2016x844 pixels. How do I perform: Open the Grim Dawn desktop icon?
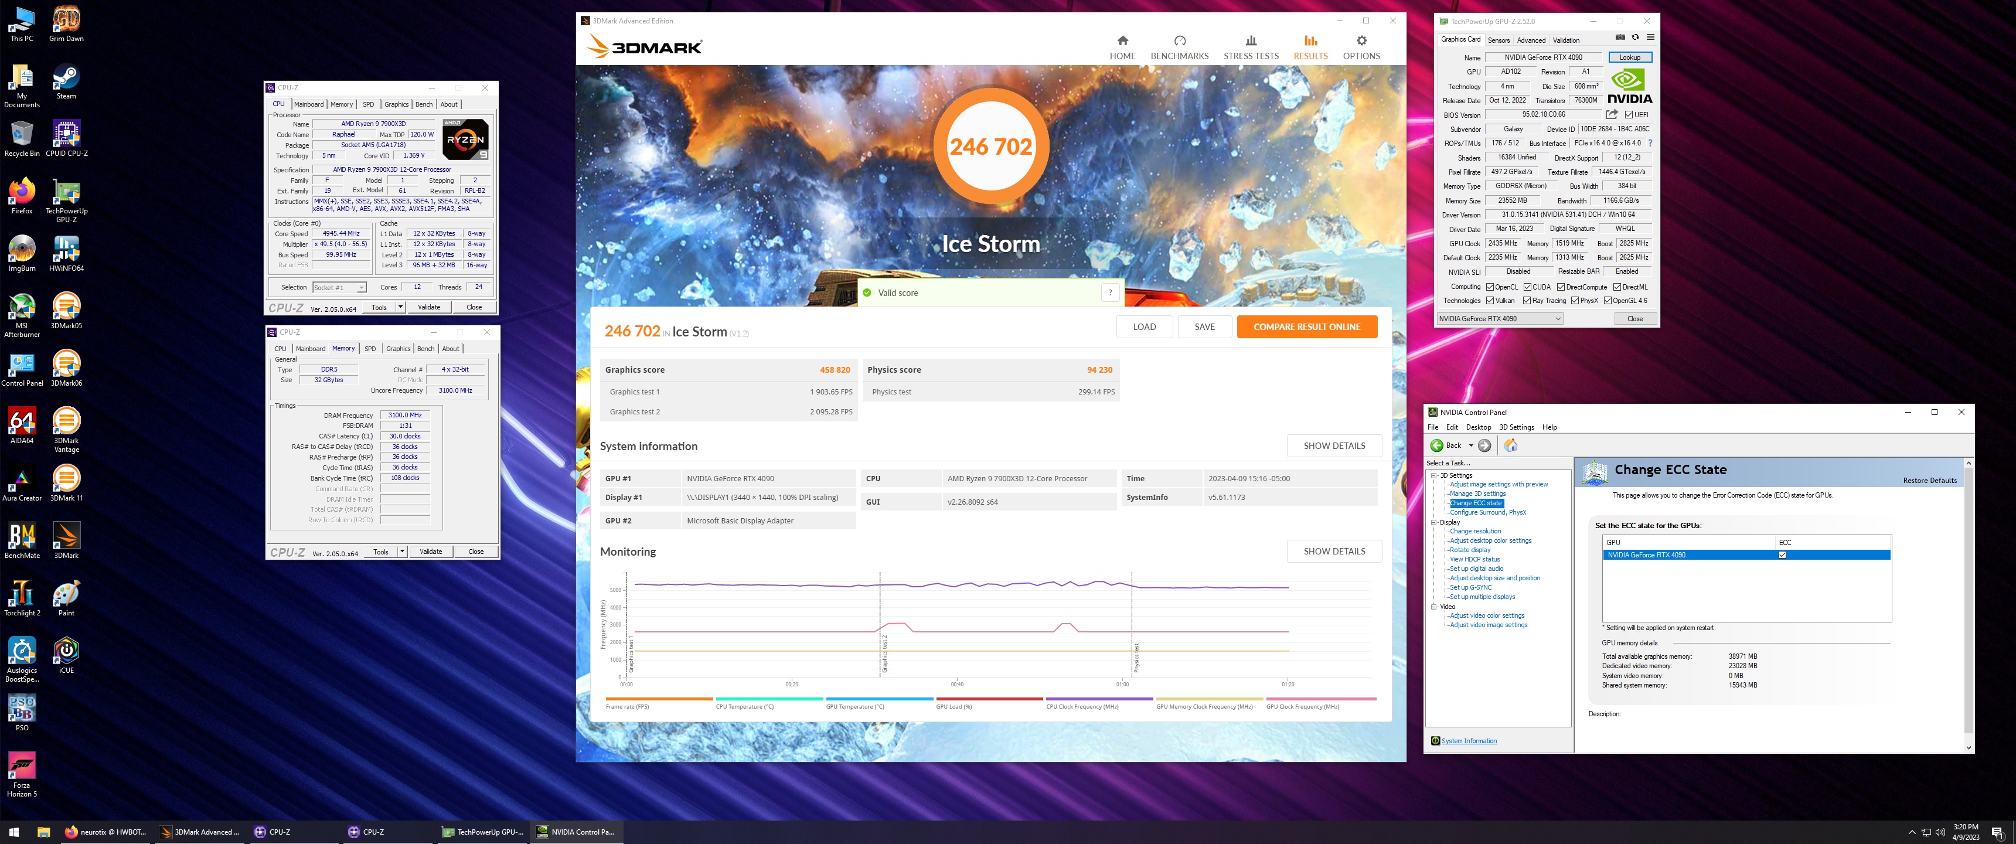tap(67, 24)
